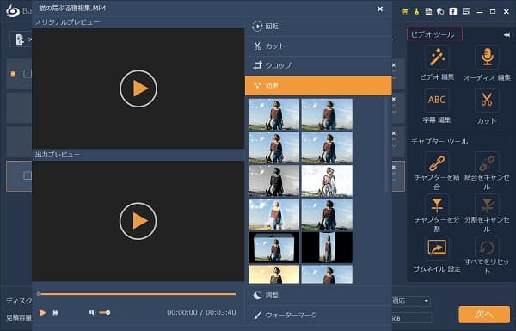Click the video seek progress bar
The image size is (516, 331).
138,294
